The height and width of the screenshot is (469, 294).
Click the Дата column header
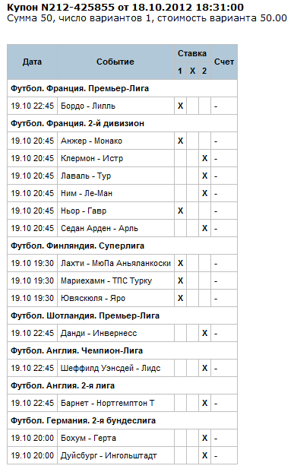pos(32,62)
